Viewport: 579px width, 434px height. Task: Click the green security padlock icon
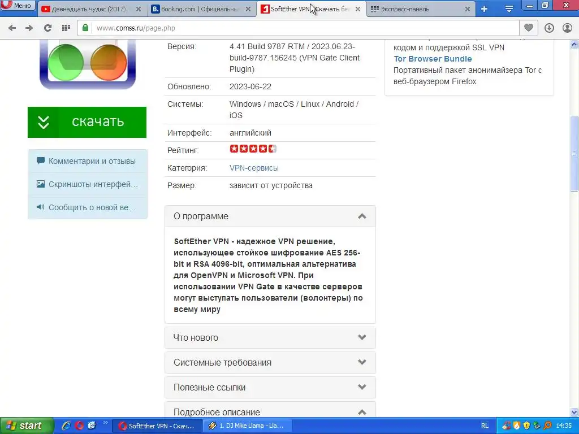pyautogui.click(x=85, y=28)
